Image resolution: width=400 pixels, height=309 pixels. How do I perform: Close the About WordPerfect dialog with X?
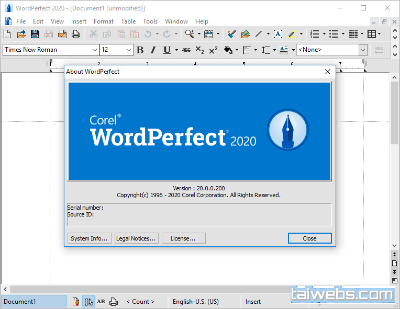tap(328, 72)
